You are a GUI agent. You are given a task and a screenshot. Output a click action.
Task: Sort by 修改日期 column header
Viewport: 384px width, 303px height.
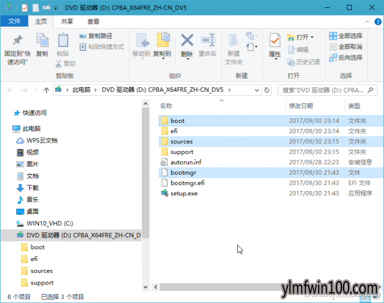pyautogui.click(x=300, y=106)
